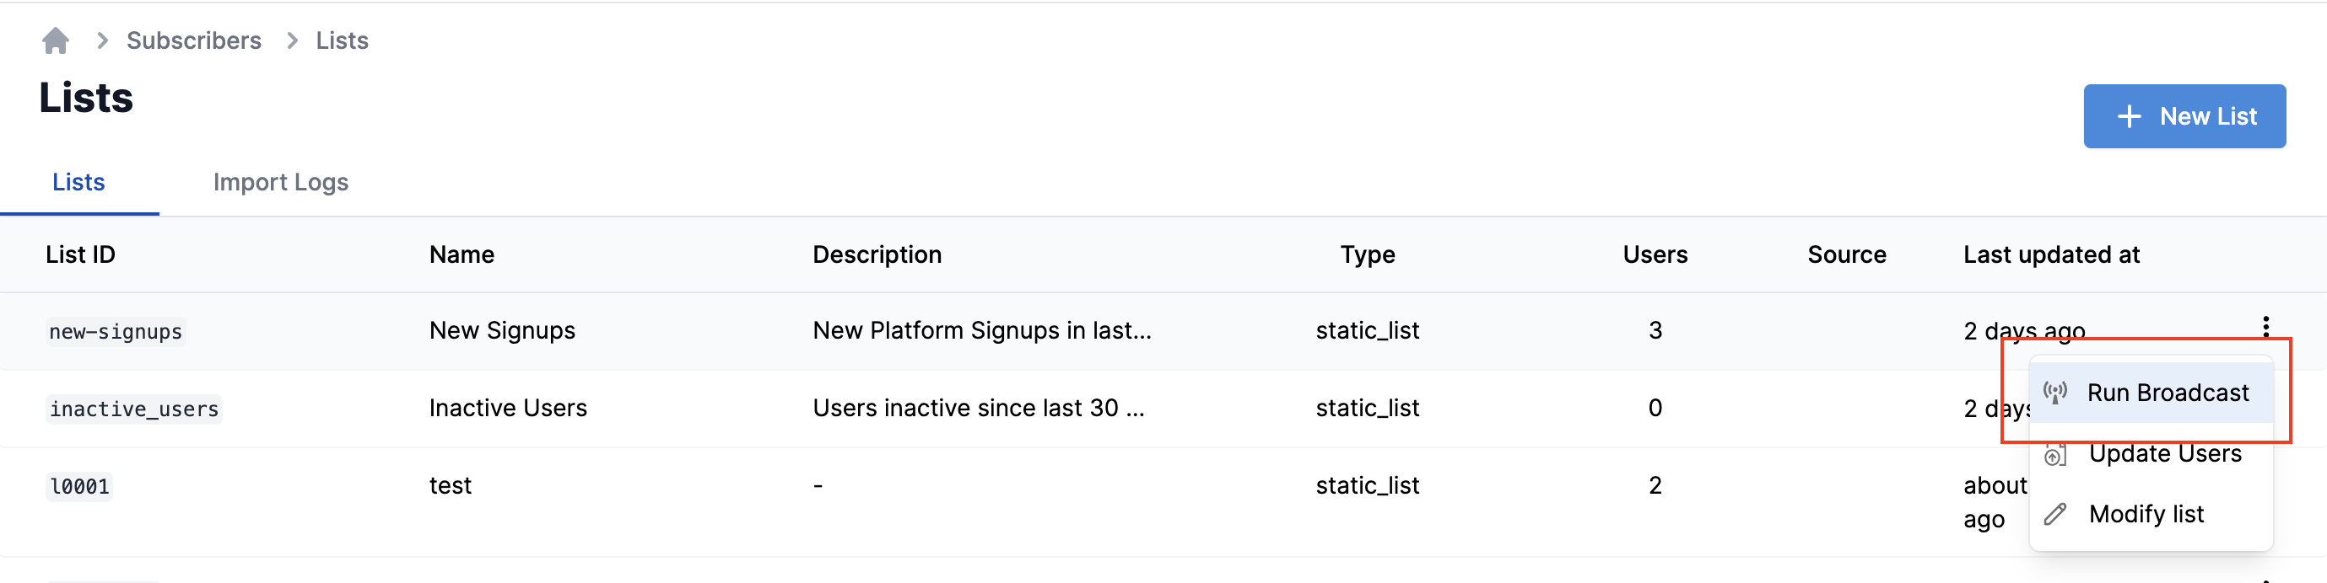Click the Inactive Users name cell
Viewport: 2327px width, 583px height.
(508, 408)
